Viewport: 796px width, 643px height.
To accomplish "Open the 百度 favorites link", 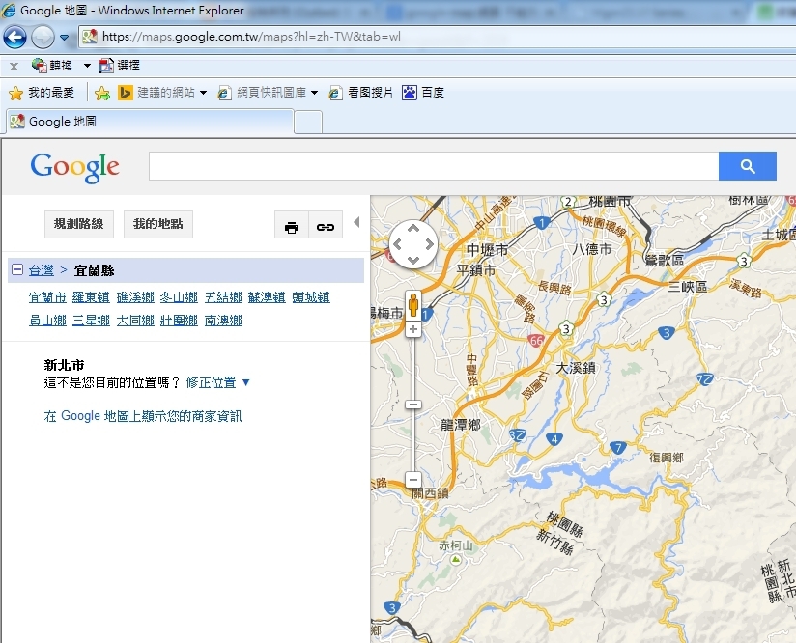I will tap(423, 93).
